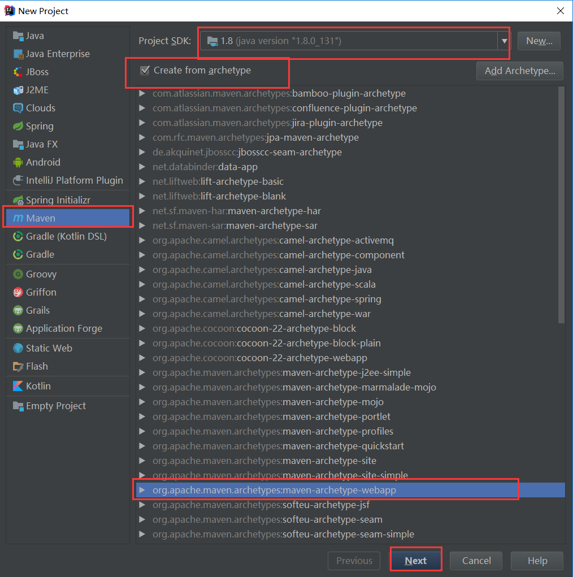Click the Spring leaf icon
Viewport: 573px width, 577px height.
point(18,126)
